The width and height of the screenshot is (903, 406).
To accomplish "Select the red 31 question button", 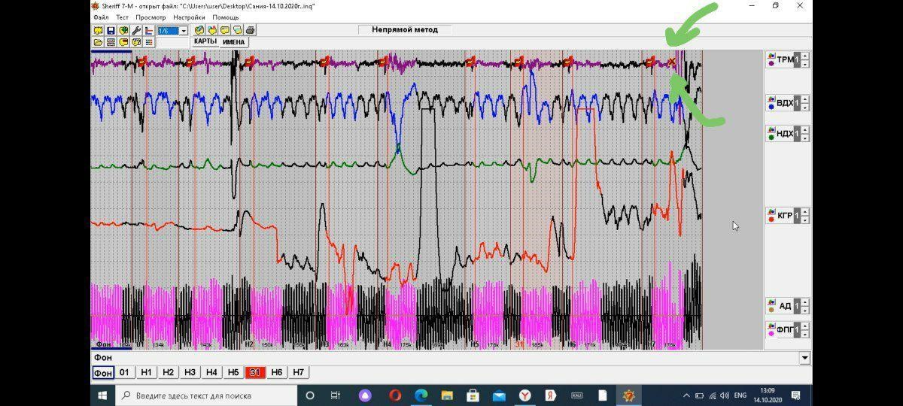I will [x=255, y=373].
